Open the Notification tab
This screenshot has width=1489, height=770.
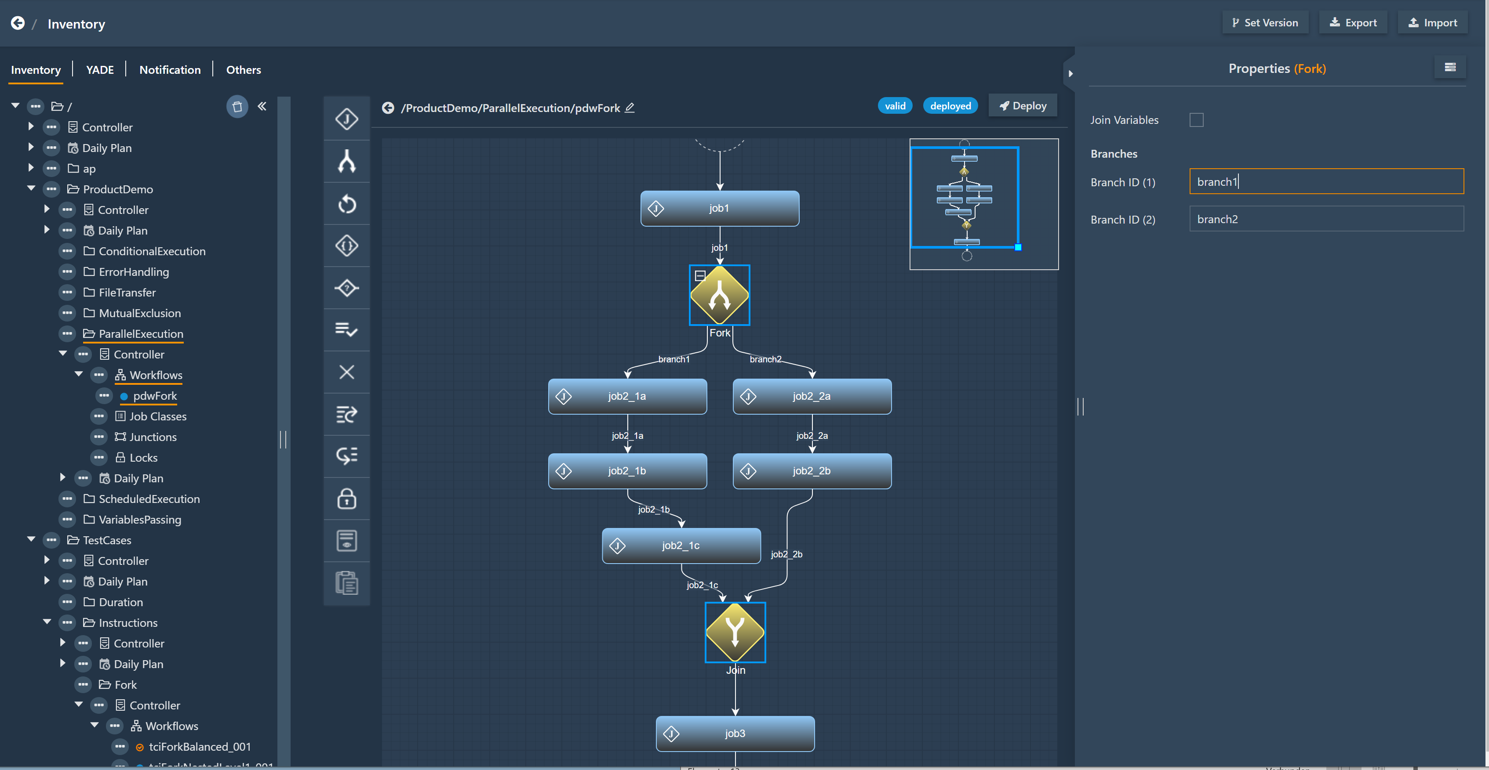point(170,69)
